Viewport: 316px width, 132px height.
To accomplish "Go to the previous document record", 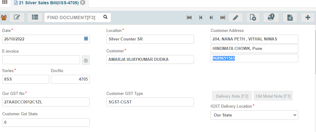I will pos(200,18).
